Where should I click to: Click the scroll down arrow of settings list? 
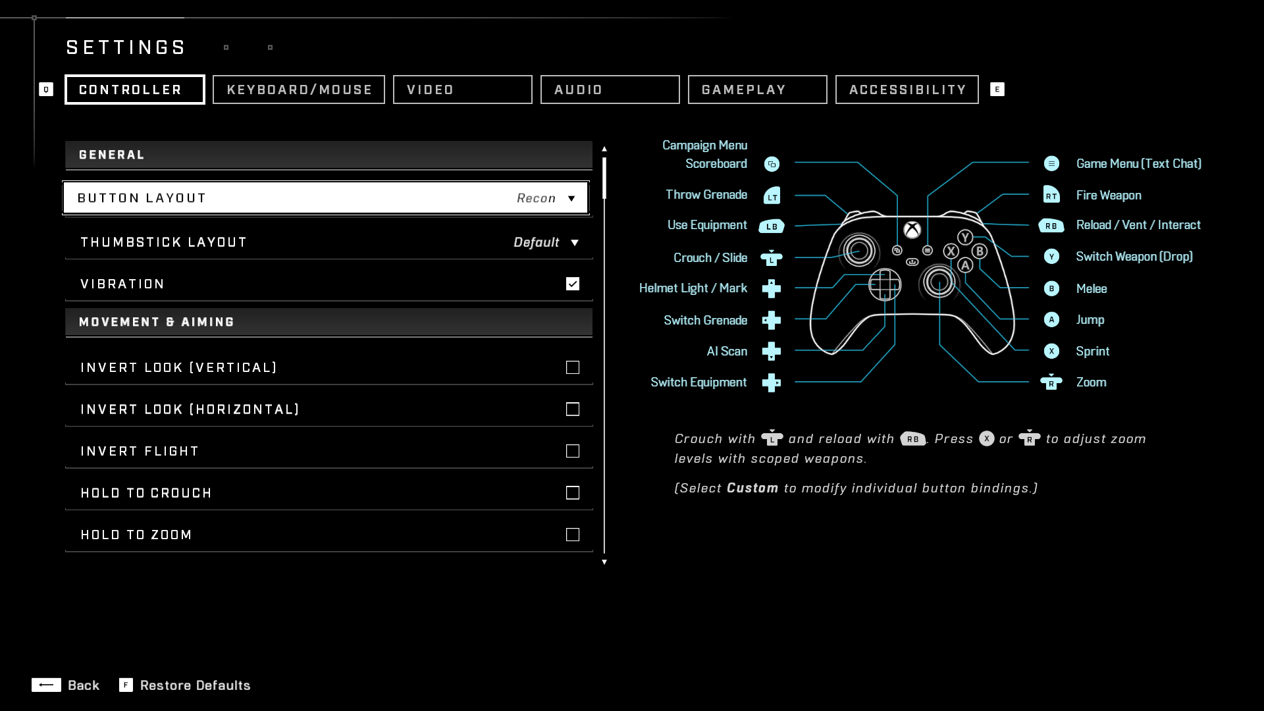pos(604,562)
